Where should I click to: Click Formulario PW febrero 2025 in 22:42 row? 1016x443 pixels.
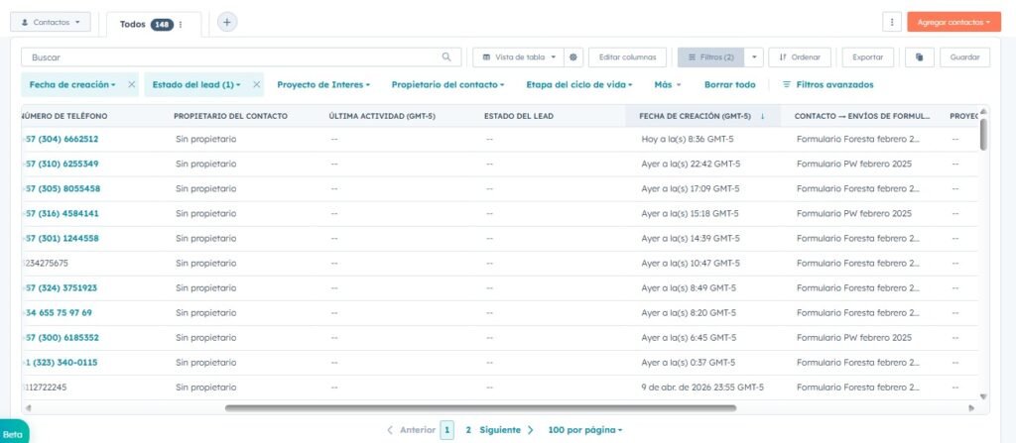[854, 164]
